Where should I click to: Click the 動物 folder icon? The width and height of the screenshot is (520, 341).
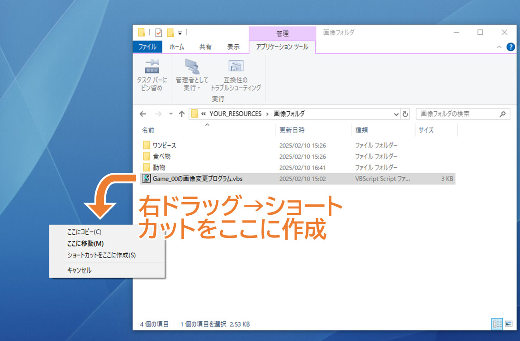point(147,167)
